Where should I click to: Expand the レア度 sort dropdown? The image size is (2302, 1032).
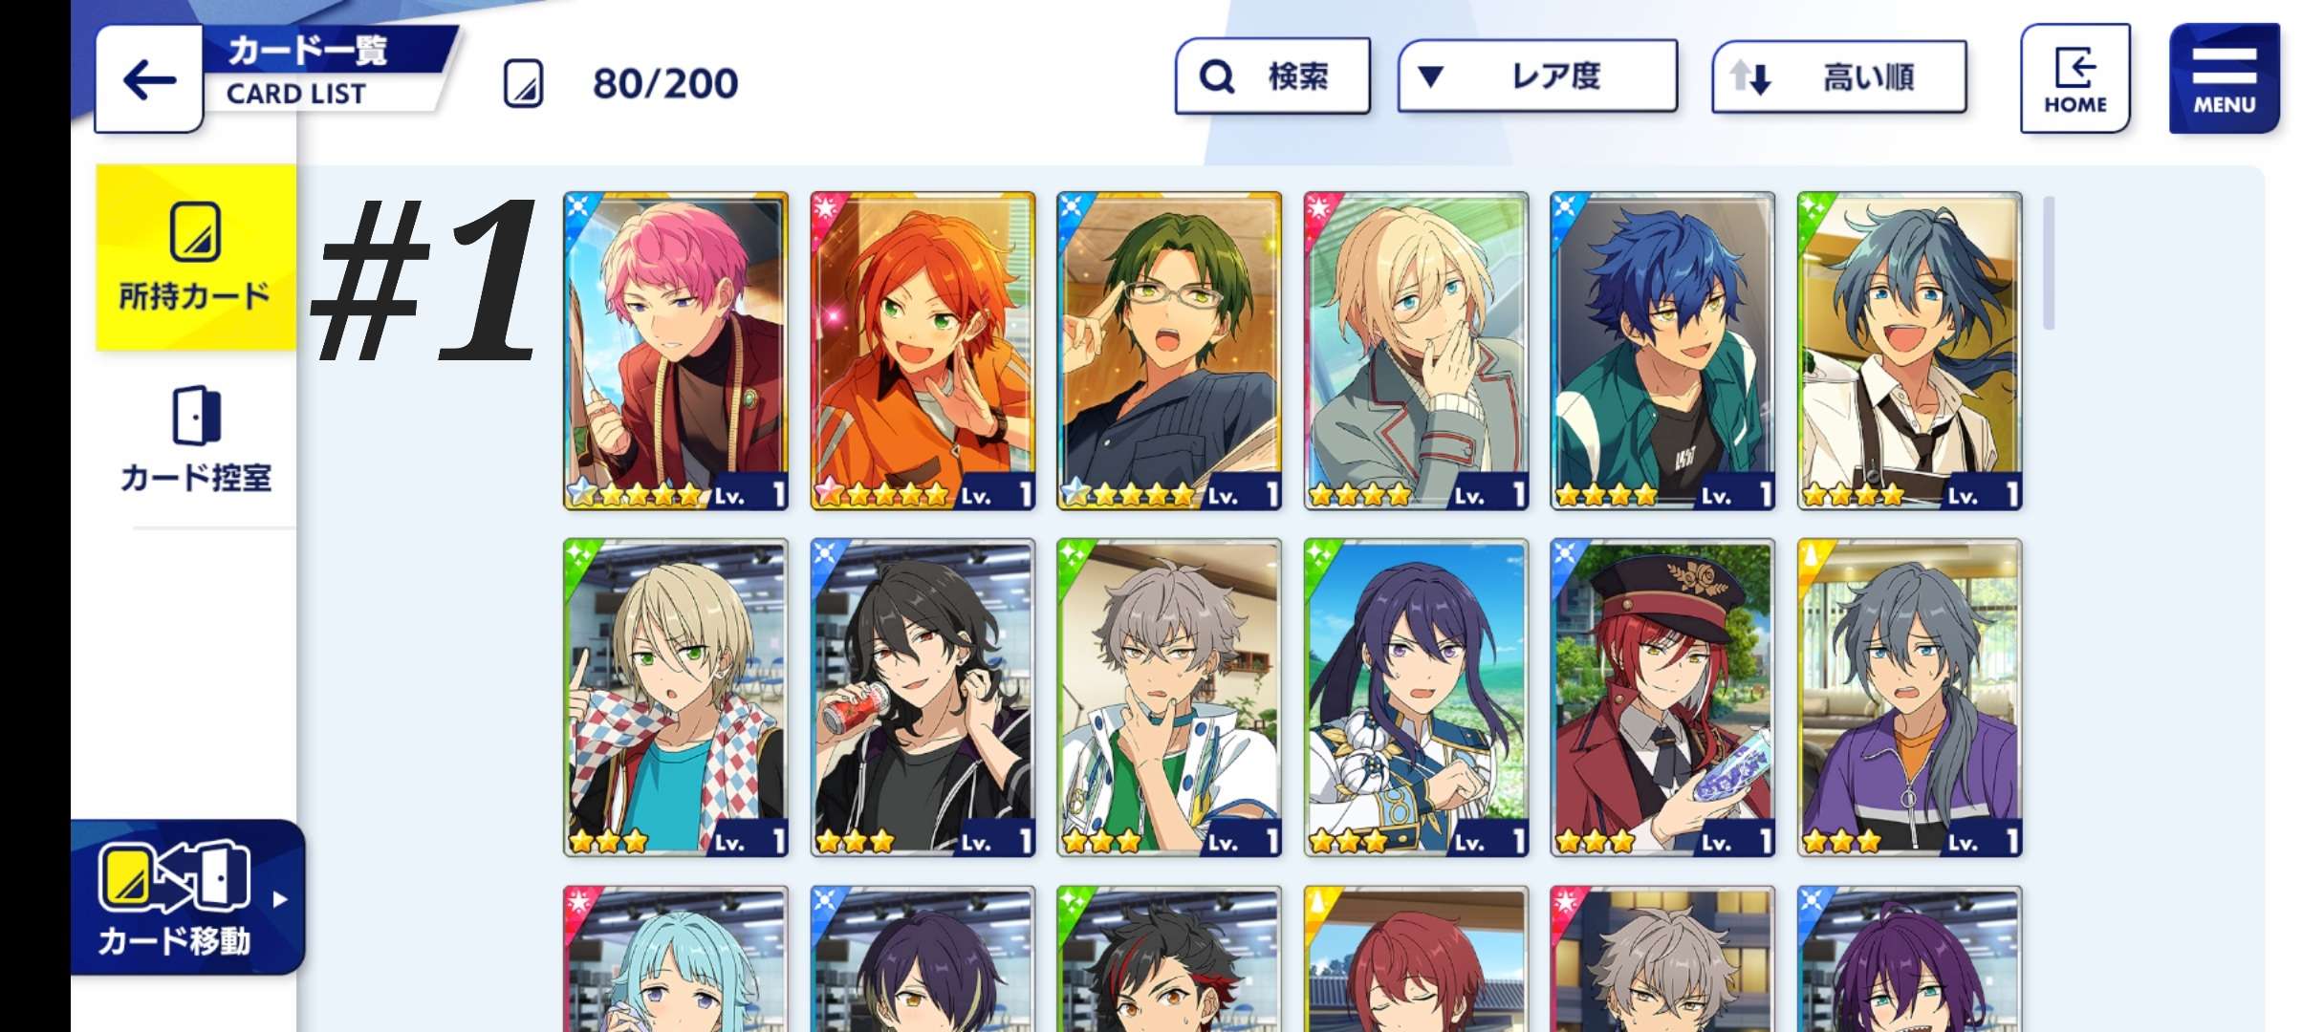pyautogui.click(x=1537, y=76)
